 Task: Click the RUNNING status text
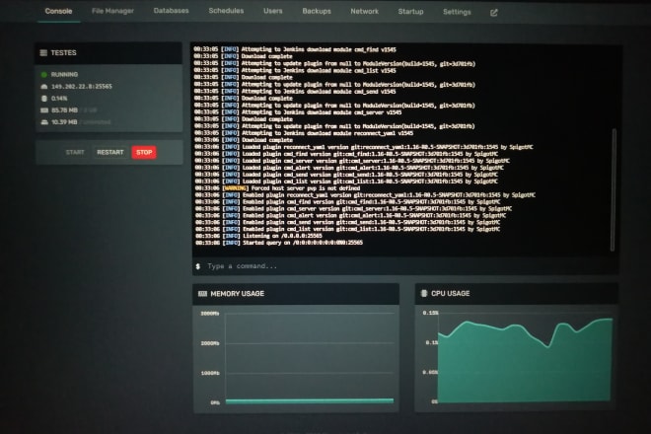(64, 75)
